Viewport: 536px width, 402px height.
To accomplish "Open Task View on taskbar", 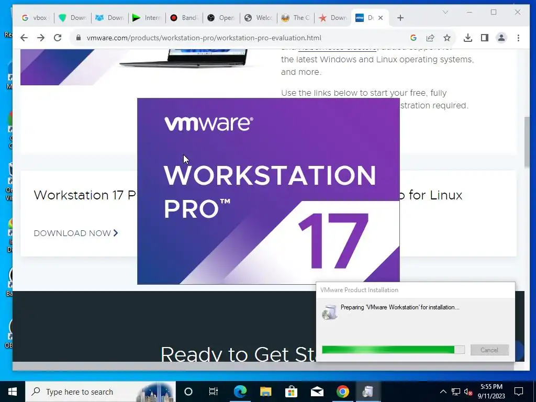I will [x=214, y=392].
